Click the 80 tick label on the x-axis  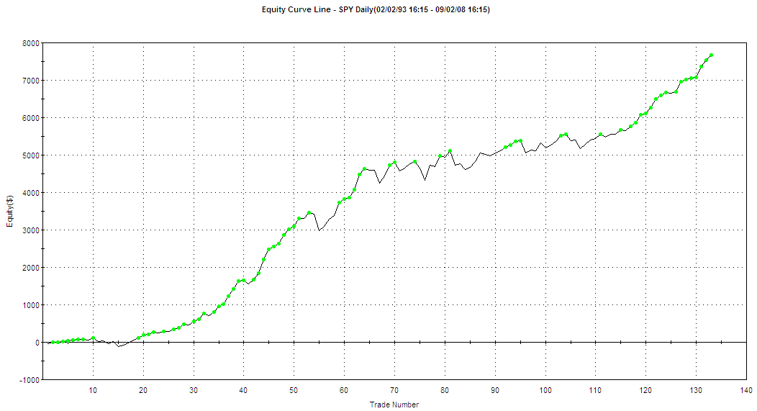[445, 390]
